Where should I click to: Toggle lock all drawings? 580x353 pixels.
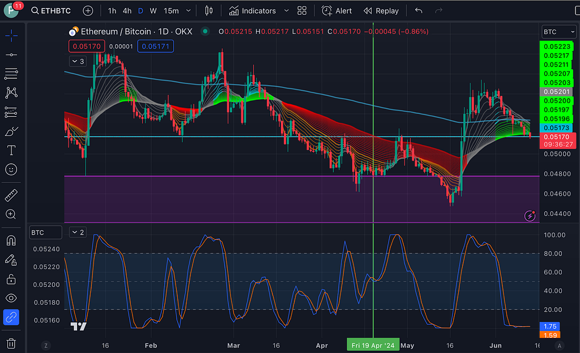click(11, 279)
